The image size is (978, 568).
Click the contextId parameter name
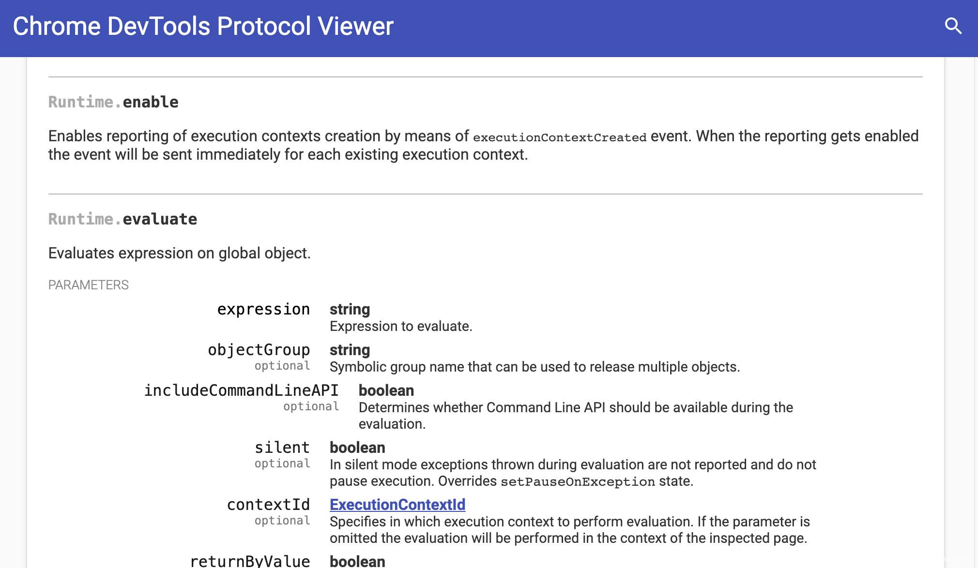tap(269, 505)
